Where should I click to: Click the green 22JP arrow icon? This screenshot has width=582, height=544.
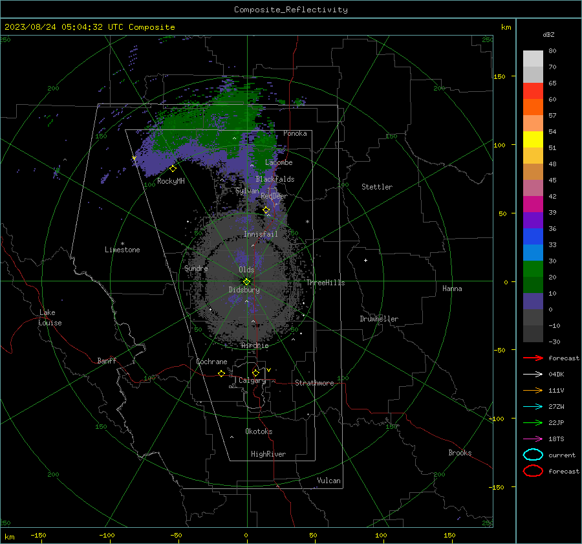[x=533, y=422]
